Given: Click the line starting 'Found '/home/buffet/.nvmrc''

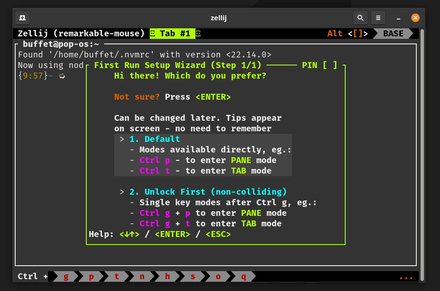Looking at the screenshot, I should coord(145,54).
